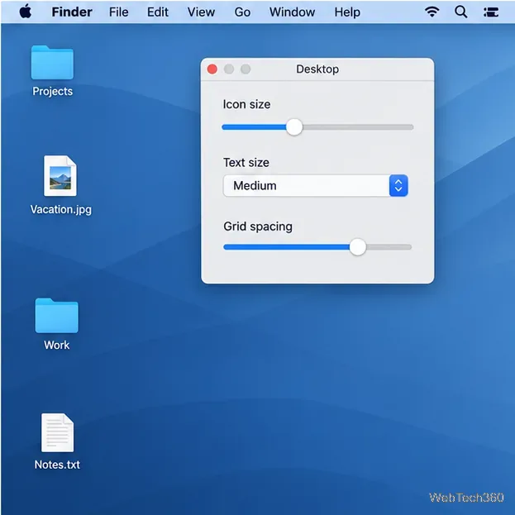Open the Text size Medium dropdown
The image size is (515, 515).
tap(315, 185)
